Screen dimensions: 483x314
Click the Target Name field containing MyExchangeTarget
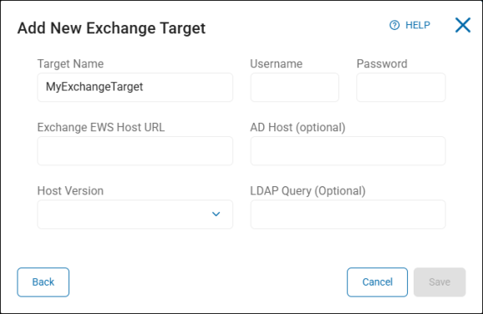click(x=135, y=88)
